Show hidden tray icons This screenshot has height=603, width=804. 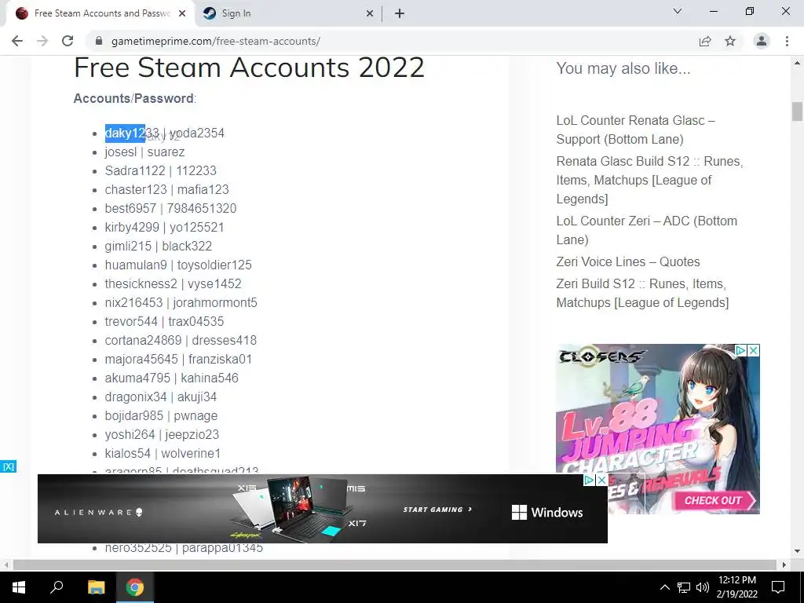coord(664,587)
